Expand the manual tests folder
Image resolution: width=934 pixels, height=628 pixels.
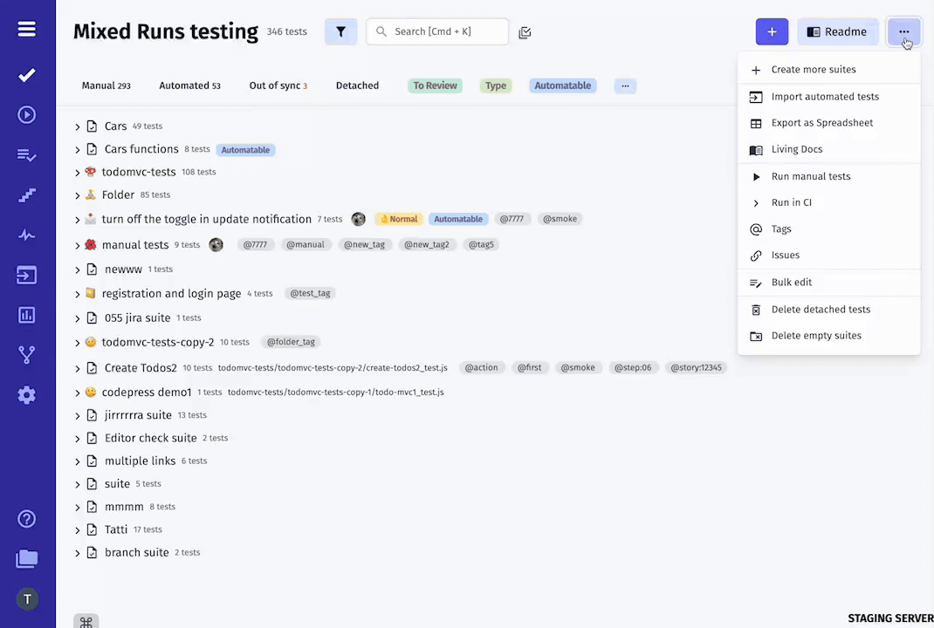pyautogui.click(x=78, y=245)
